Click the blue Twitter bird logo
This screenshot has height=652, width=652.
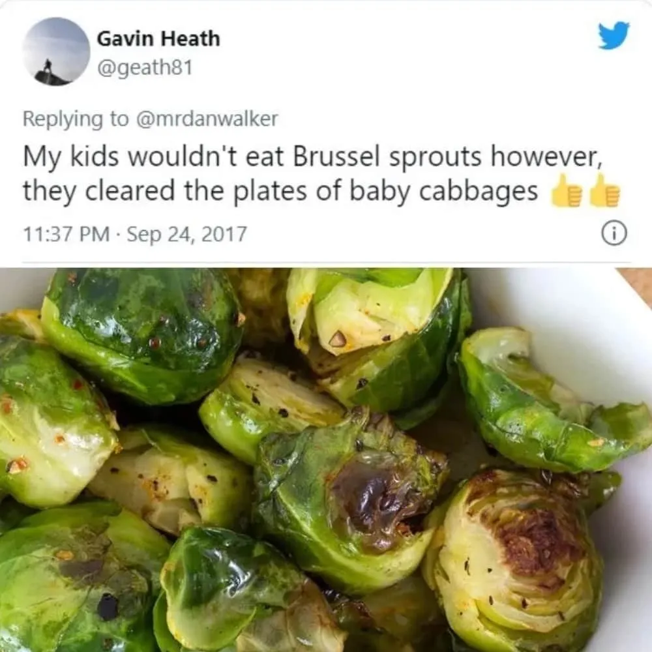(x=614, y=35)
